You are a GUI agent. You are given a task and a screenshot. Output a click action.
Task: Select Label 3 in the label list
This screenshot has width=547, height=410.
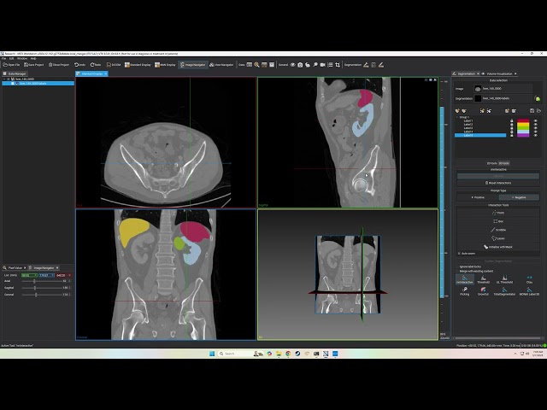tap(468, 128)
